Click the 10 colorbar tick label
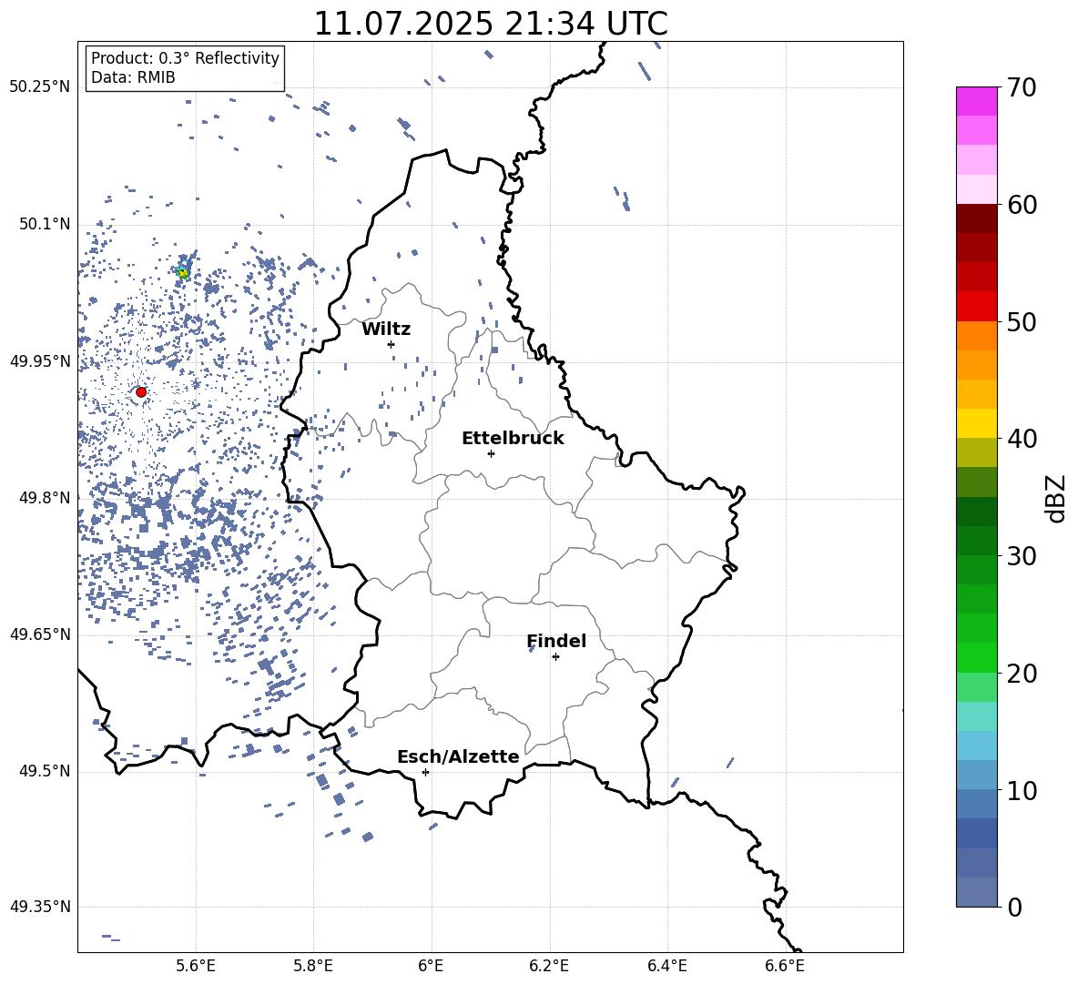 [1022, 790]
